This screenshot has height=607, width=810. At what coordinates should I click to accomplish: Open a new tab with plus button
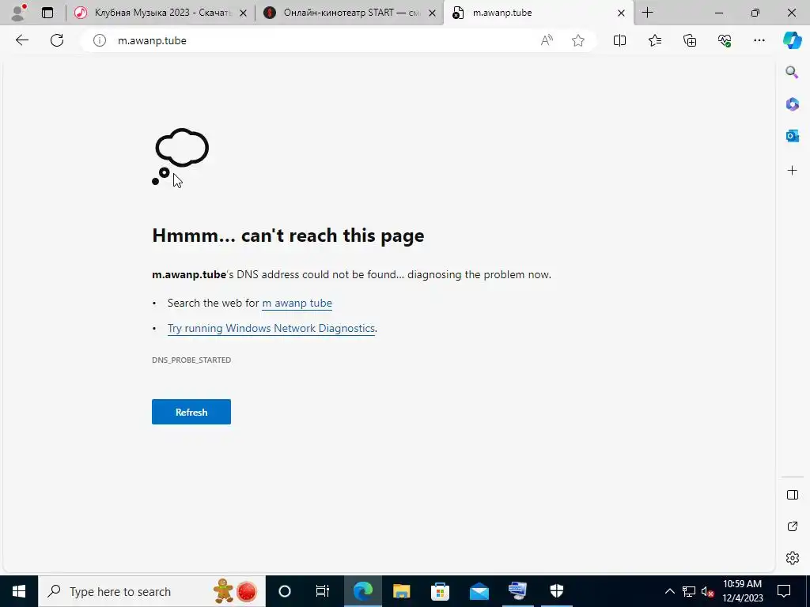coord(647,13)
